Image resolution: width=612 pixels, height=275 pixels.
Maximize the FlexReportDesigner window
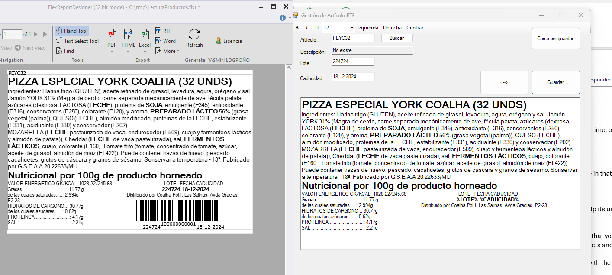click(x=274, y=6)
